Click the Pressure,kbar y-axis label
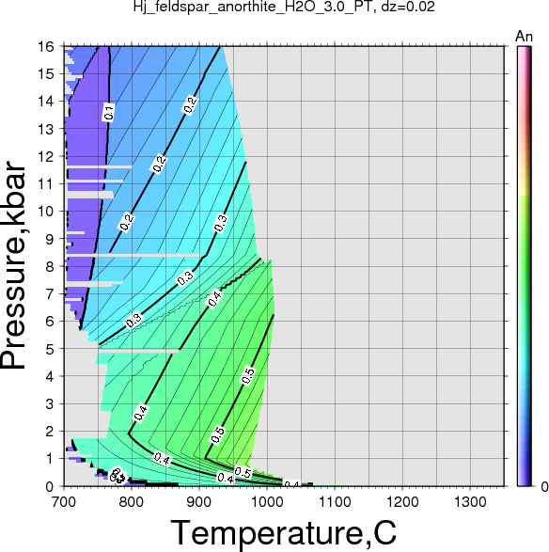The image size is (549, 552). 13,266
